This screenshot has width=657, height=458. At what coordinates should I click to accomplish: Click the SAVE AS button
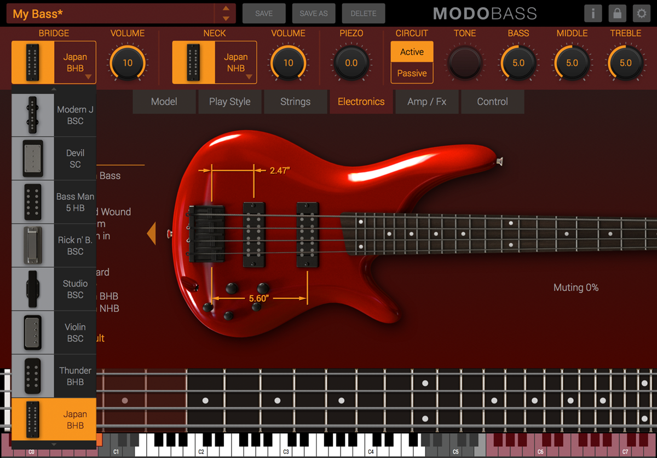click(314, 13)
